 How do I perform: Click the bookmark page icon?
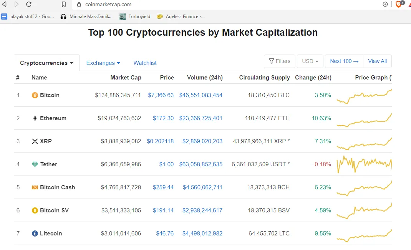point(64,4)
